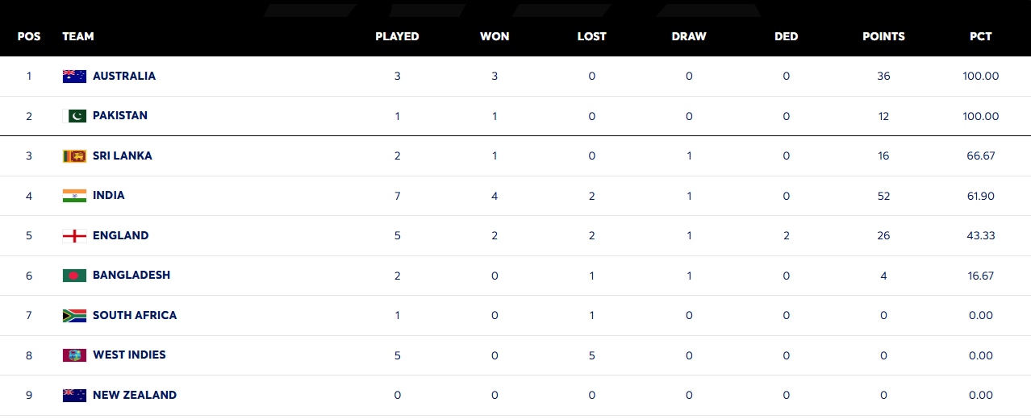Viewport: 1031px width, 419px height.
Task: Click England's PCT value 43.33
Action: (x=981, y=235)
